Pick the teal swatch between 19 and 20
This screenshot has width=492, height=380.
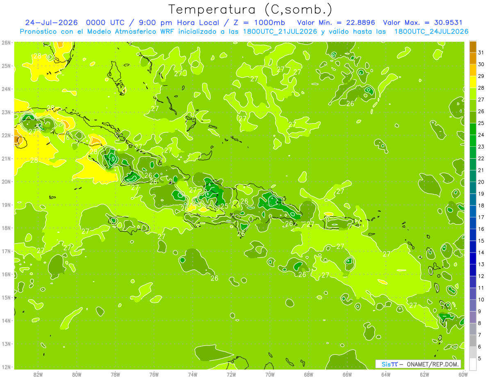pos(472,188)
